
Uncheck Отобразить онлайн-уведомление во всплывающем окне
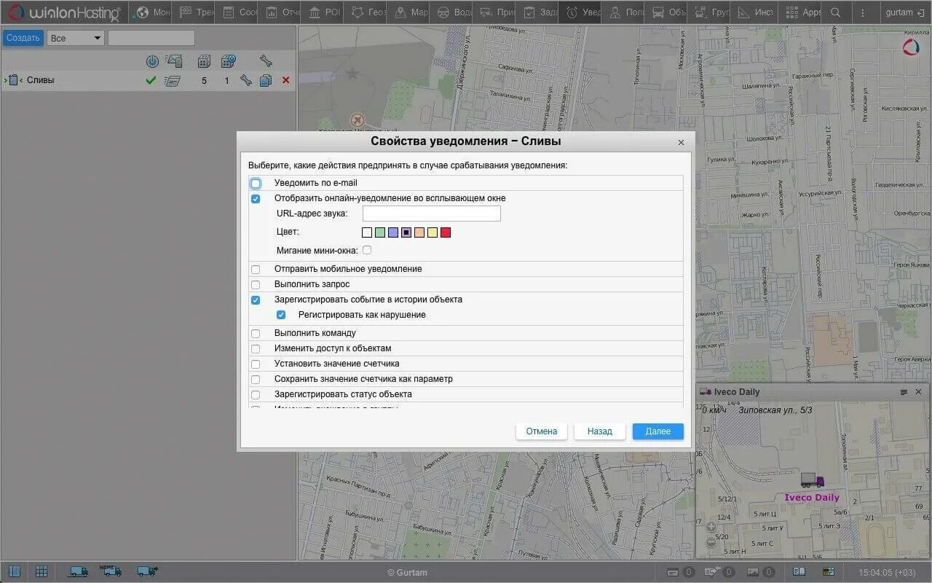(256, 199)
